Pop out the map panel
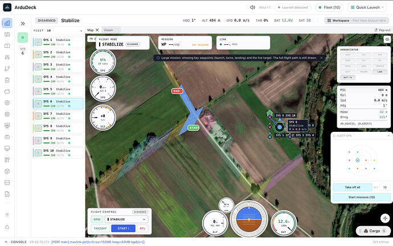 tap(382, 30)
